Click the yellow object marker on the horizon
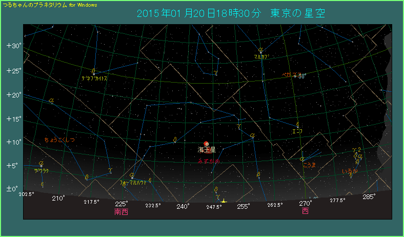404x237 pixels. [x=224, y=201]
